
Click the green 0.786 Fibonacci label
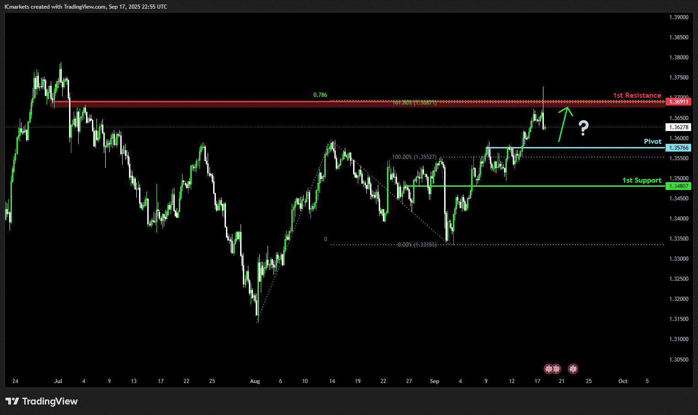(320, 95)
